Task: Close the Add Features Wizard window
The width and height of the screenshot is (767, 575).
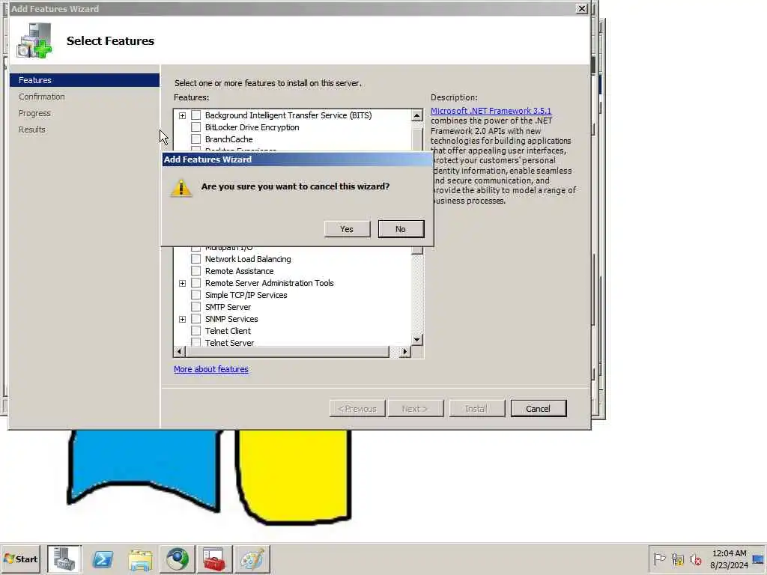Action: tap(581, 9)
